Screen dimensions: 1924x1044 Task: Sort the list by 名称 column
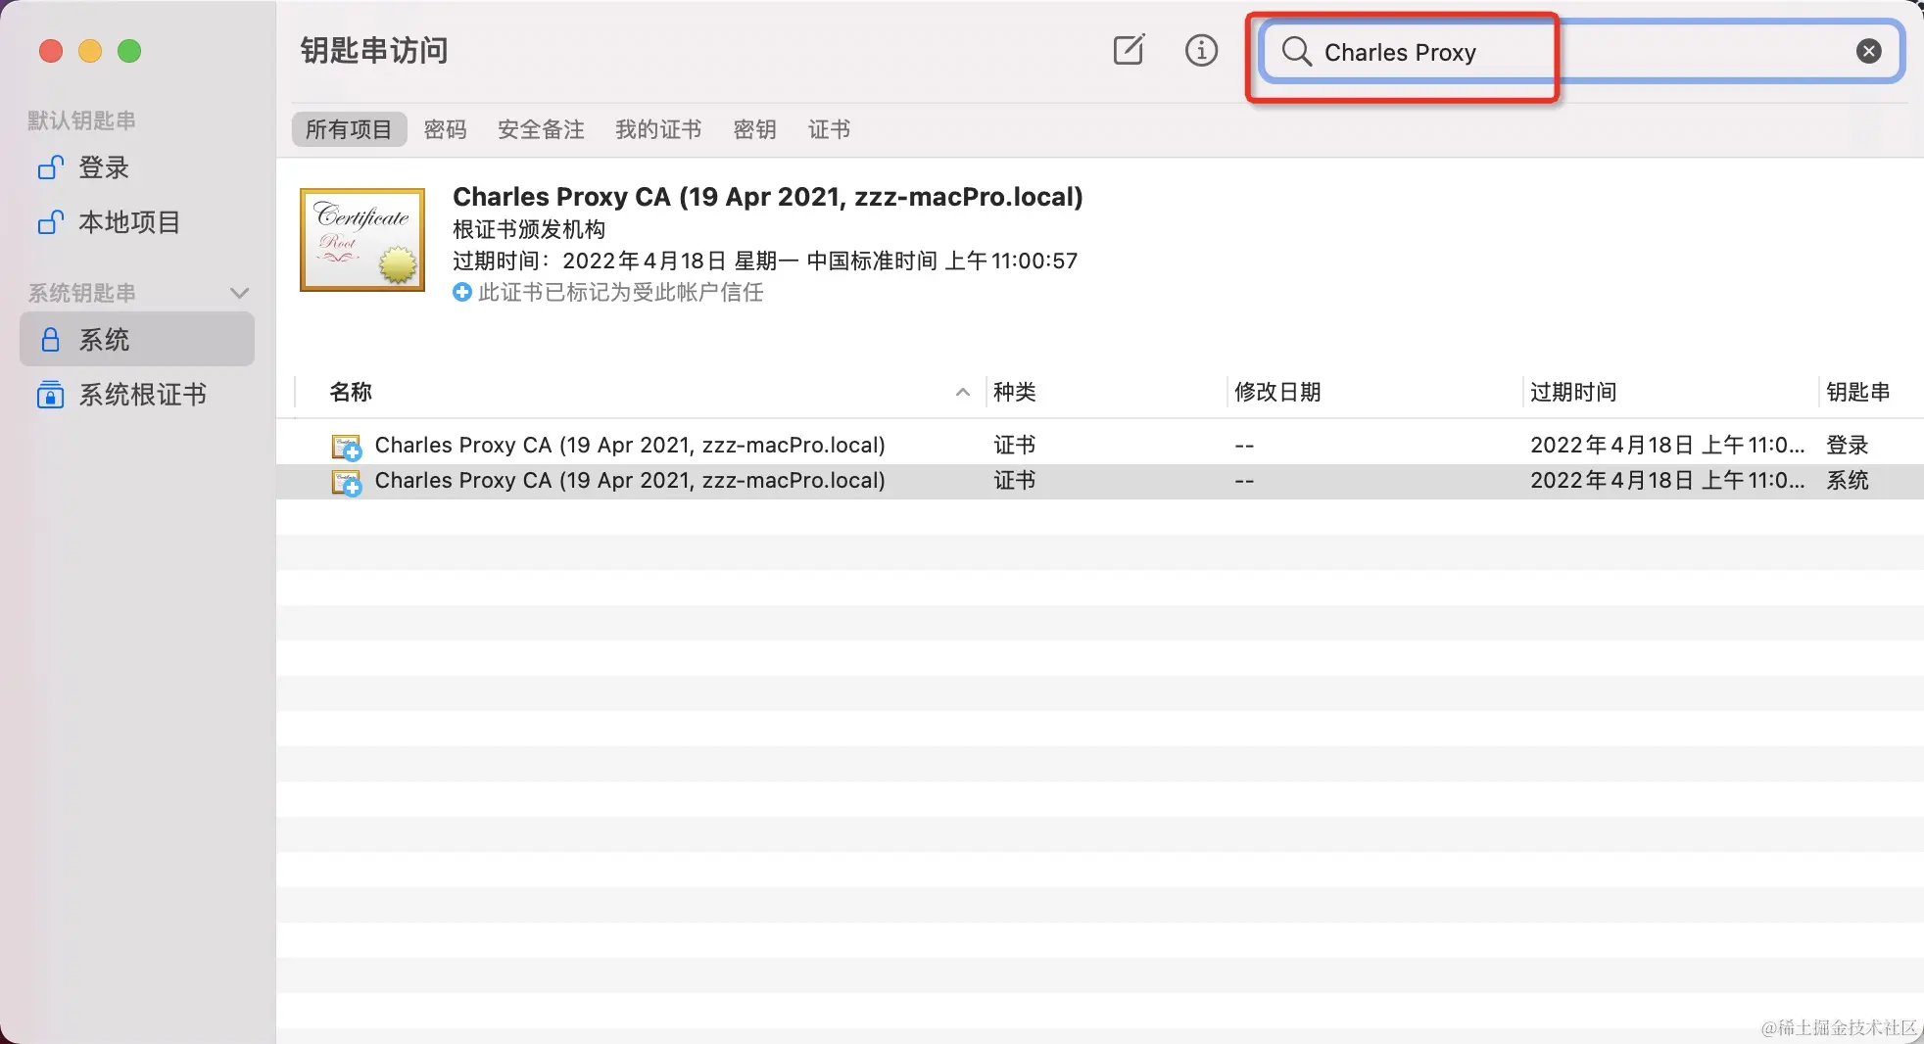[351, 392]
